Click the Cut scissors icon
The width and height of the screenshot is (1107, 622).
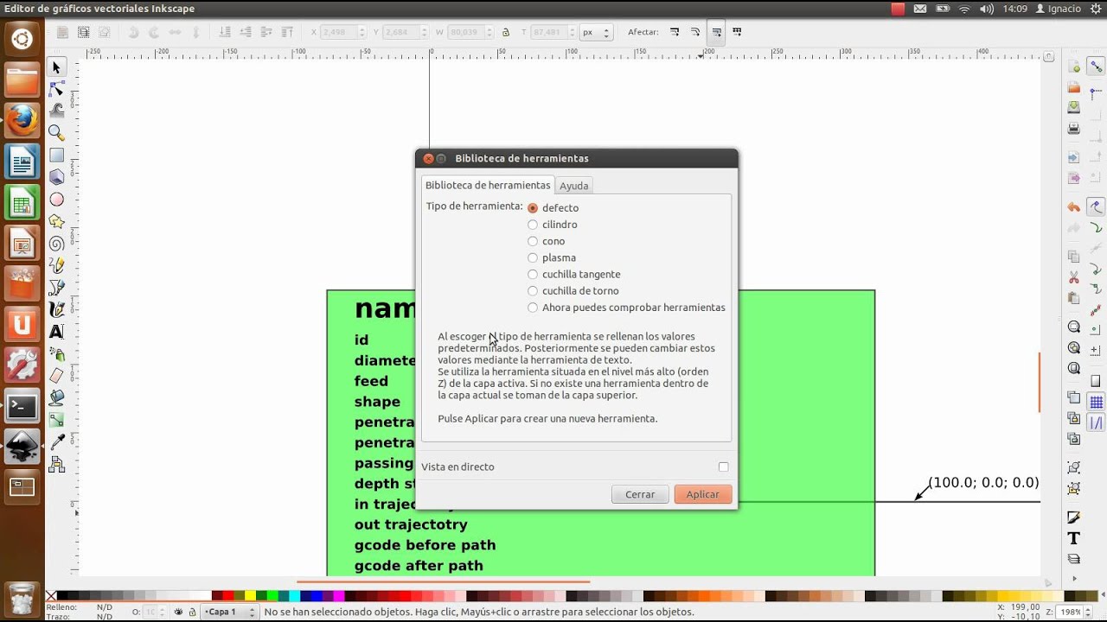1073,278
